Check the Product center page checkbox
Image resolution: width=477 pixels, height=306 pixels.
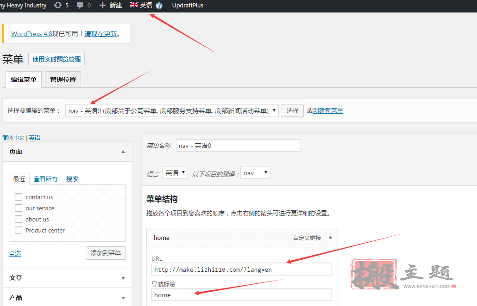pos(19,230)
